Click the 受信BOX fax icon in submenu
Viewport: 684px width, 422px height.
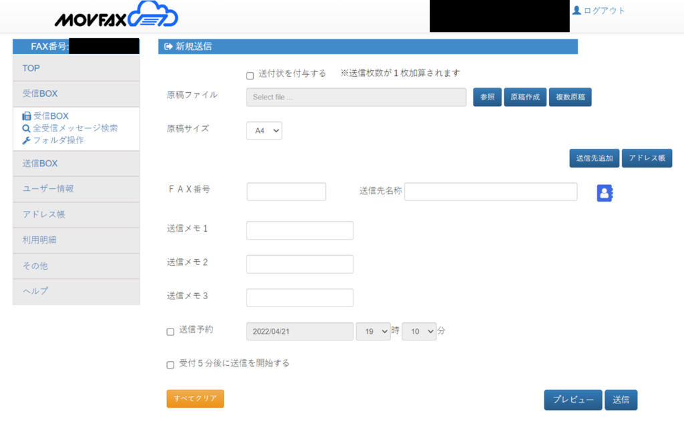27,116
